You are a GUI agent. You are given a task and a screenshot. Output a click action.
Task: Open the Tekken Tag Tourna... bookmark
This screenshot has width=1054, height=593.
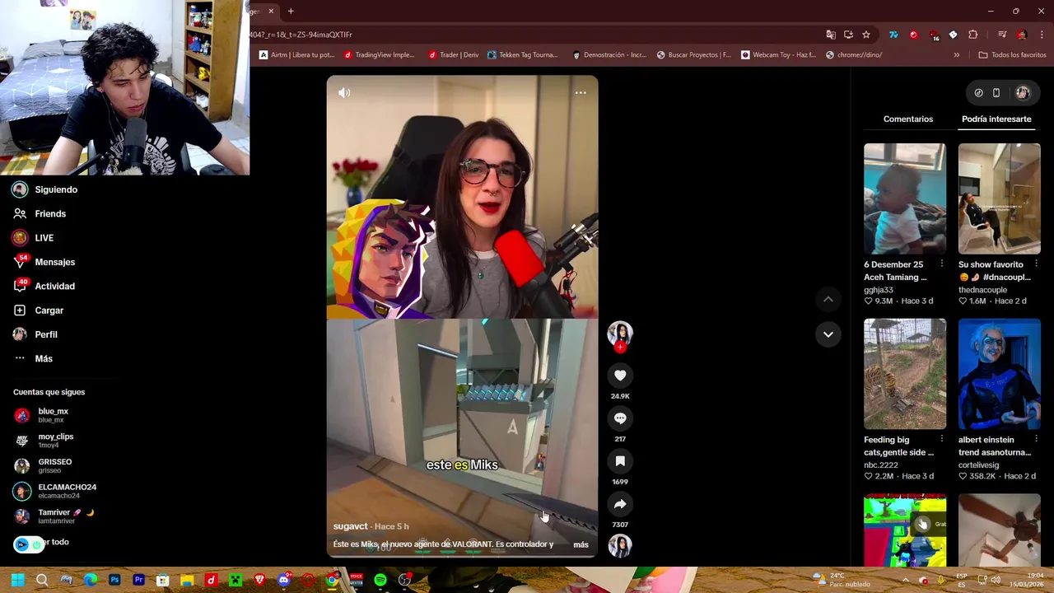click(523, 55)
